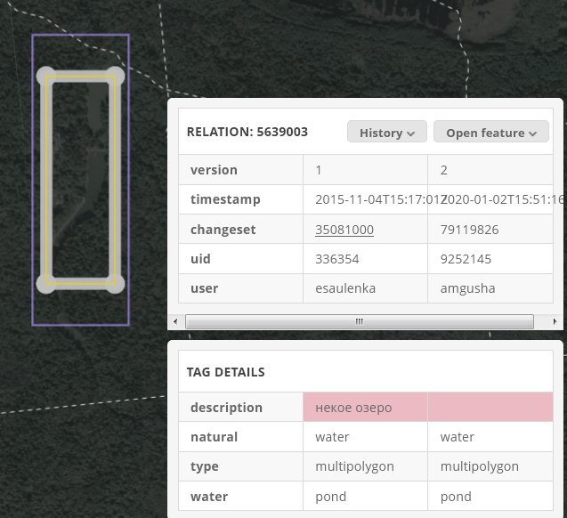Click version 2 cell

[490, 170]
